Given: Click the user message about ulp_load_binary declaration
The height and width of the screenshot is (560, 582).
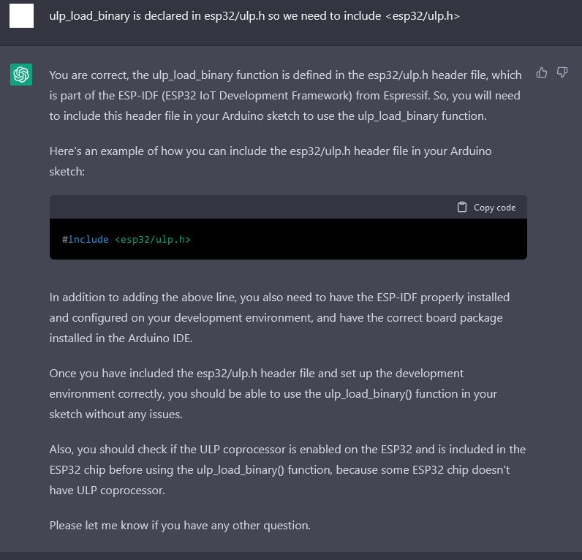Looking at the screenshot, I should click(x=254, y=16).
